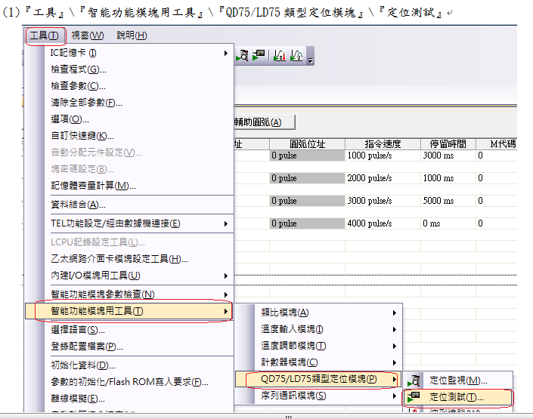Click the 3000 ms dwell time cell

pyautogui.click(x=448, y=156)
